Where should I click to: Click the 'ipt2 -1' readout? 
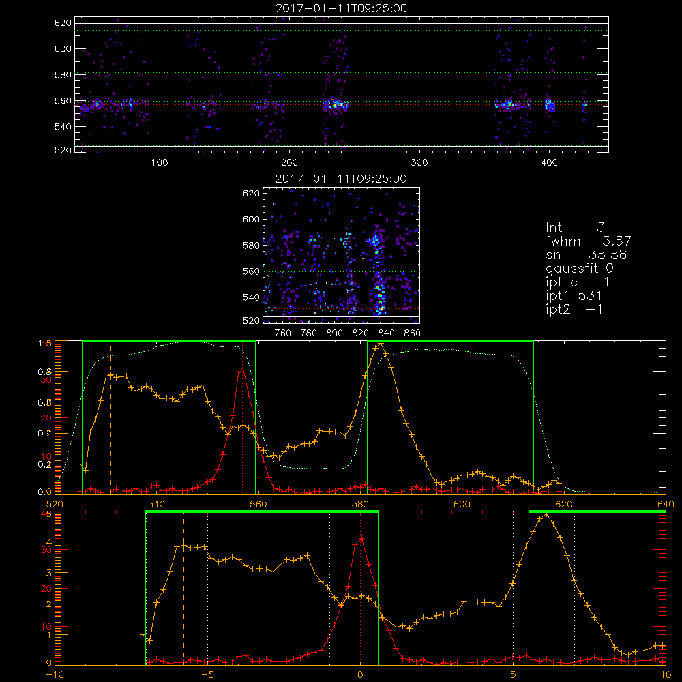(574, 309)
